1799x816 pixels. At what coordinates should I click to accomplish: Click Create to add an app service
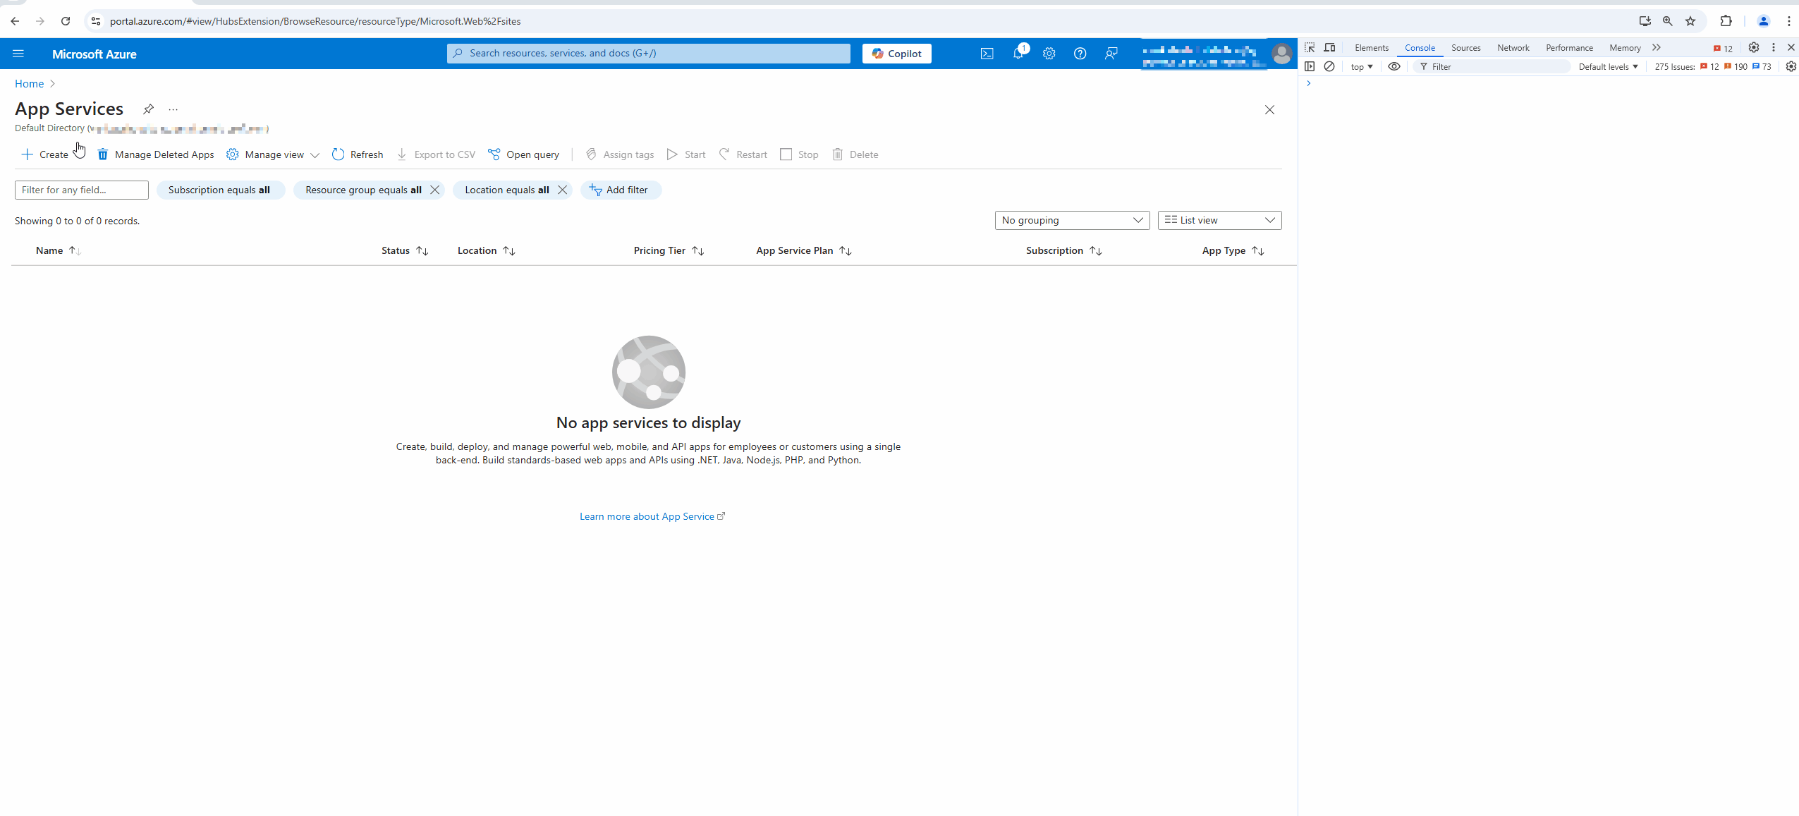click(x=45, y=154)
